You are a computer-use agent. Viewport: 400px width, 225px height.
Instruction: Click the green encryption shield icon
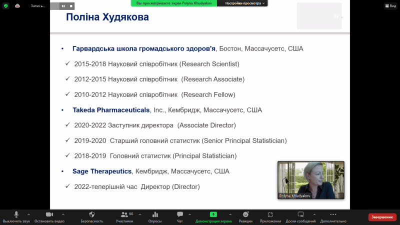pyautogui.click(x=6, y=6)
